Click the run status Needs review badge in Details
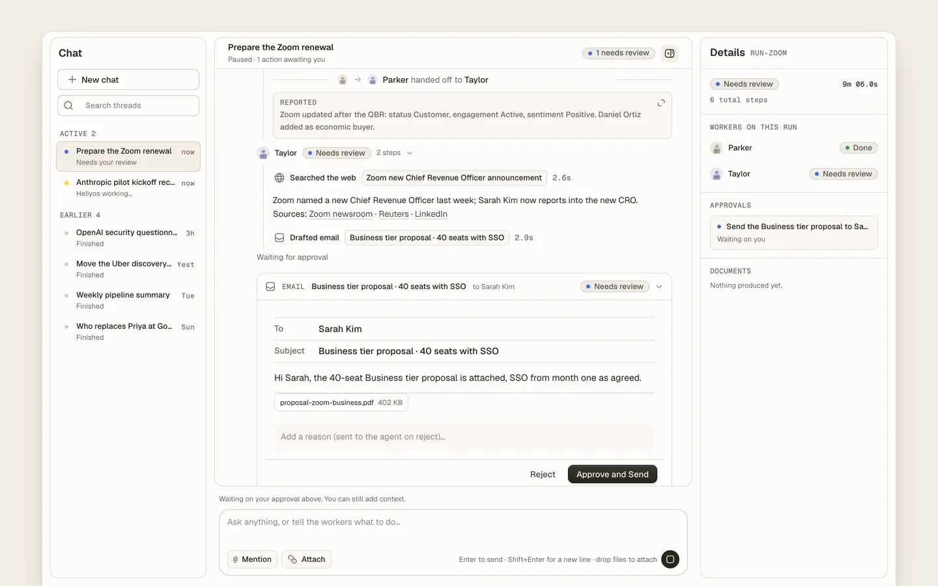The width and height of the screenshot is (938, 586). pyautogui.click(x=744, y=84)
